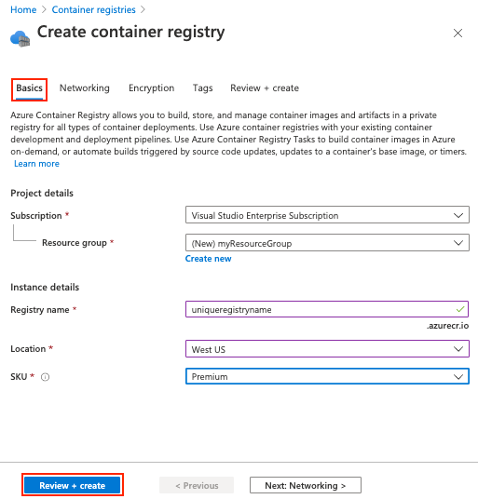Click Create new resource group link

point(209,259)
